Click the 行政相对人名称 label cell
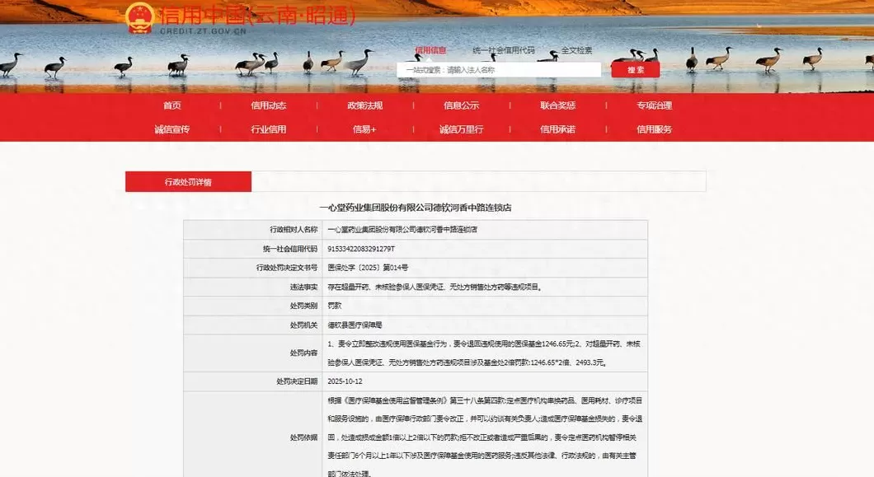 click(253, 230)
